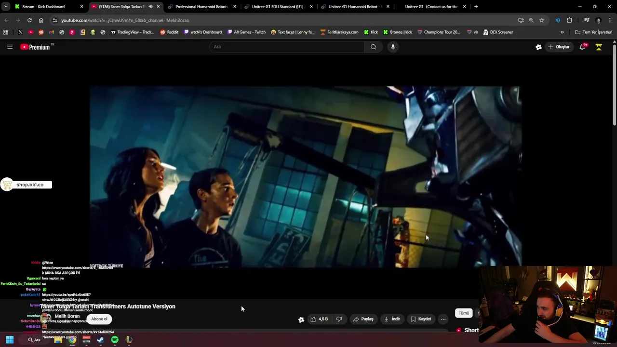Open a new browser tab with plus
The width and height of the screenshot is (617, 347).
476,7
